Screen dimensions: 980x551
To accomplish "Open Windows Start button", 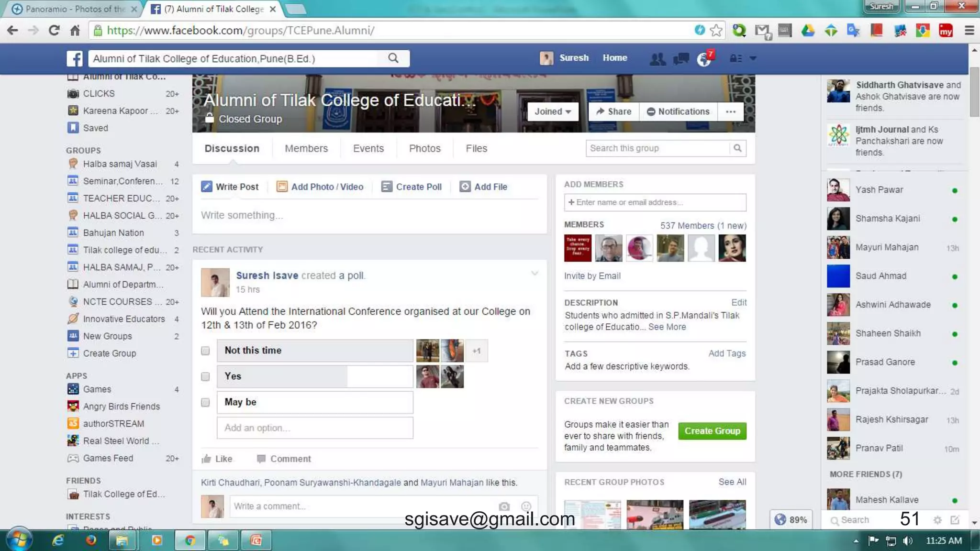I will [19, 540].
